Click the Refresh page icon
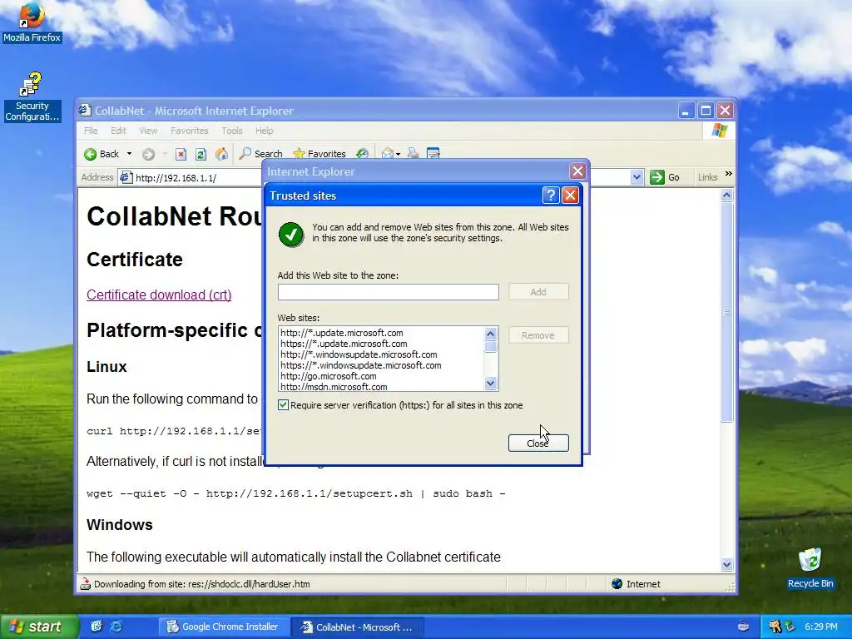The width and height of the screenshot is (852, 639). tap(201, 154)
